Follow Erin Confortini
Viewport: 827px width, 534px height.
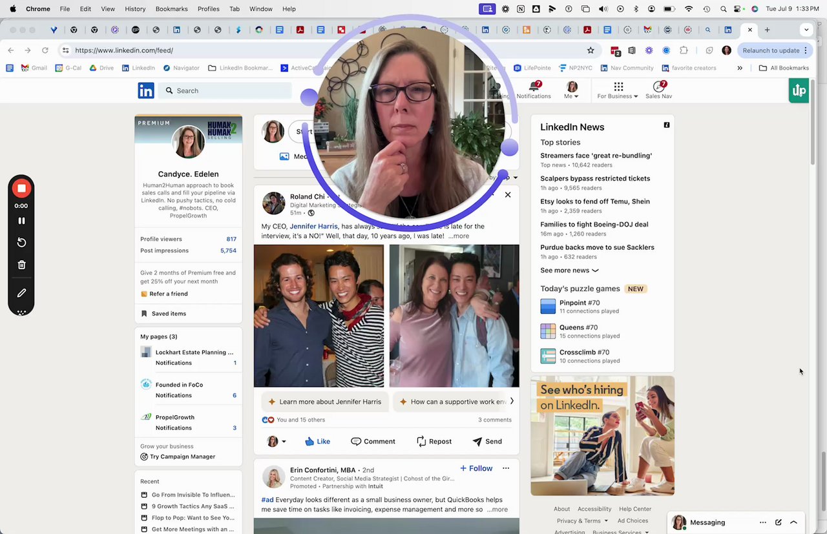click(476, 468)
